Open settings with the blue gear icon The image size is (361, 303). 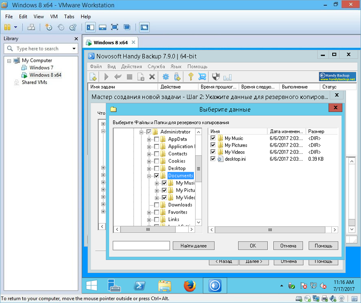click(166, 77)
